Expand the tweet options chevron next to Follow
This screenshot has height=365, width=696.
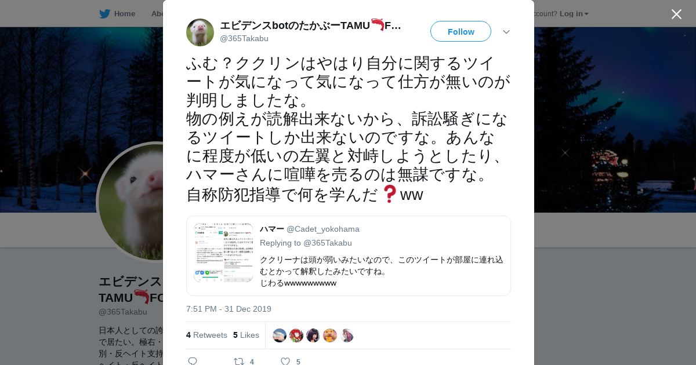coord(506,32)
